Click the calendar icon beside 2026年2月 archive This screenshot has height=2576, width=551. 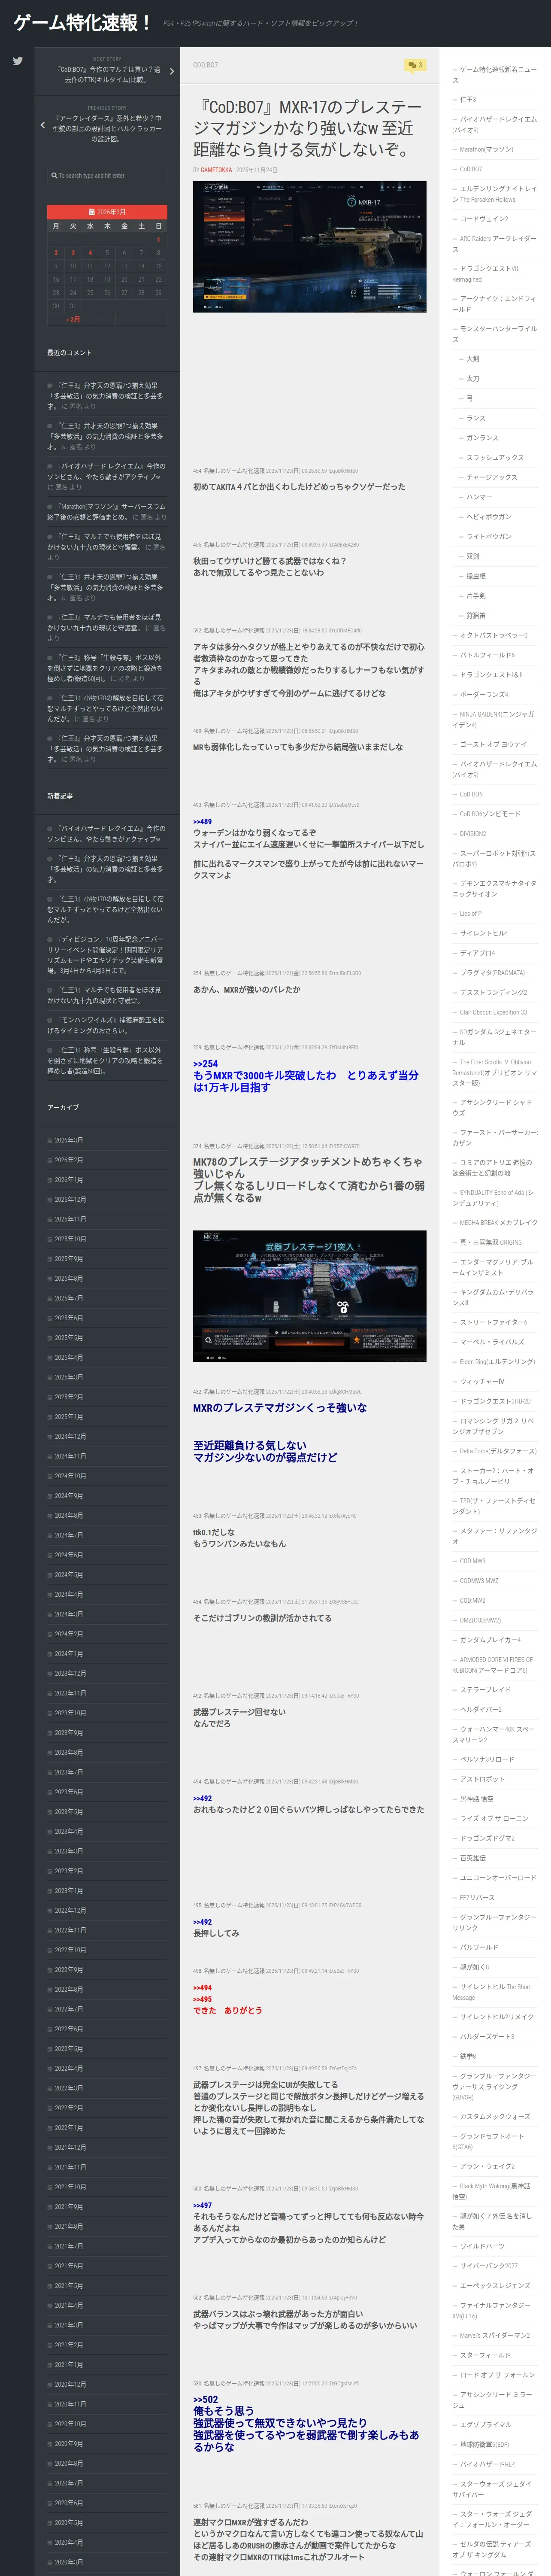[x=50, y=1160]
